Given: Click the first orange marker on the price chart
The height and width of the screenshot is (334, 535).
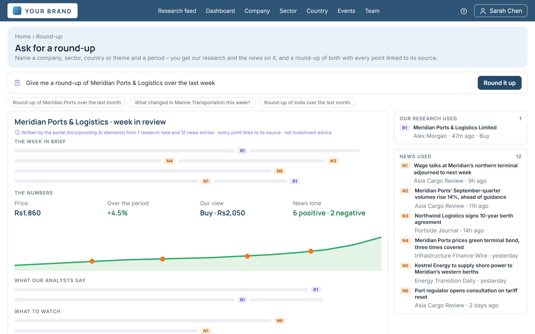Looking at the screenshot, I should click(92, 261).
